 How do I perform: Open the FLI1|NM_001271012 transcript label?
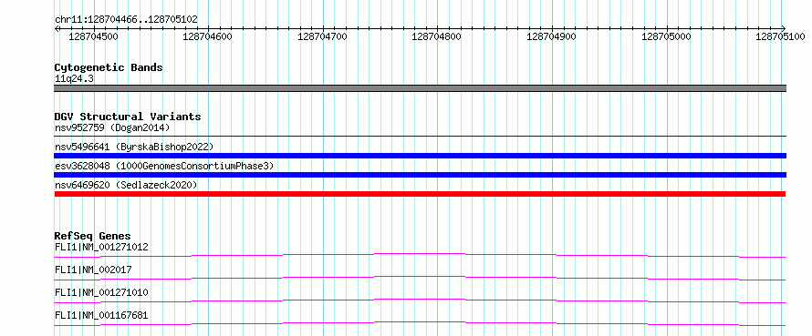click(x=101, y=247)
